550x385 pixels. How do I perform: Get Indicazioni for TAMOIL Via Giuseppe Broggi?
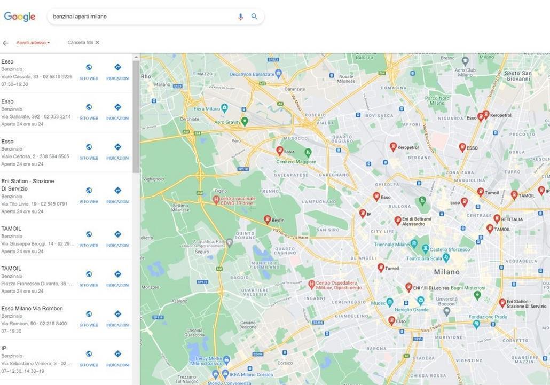tap(118, 239)
